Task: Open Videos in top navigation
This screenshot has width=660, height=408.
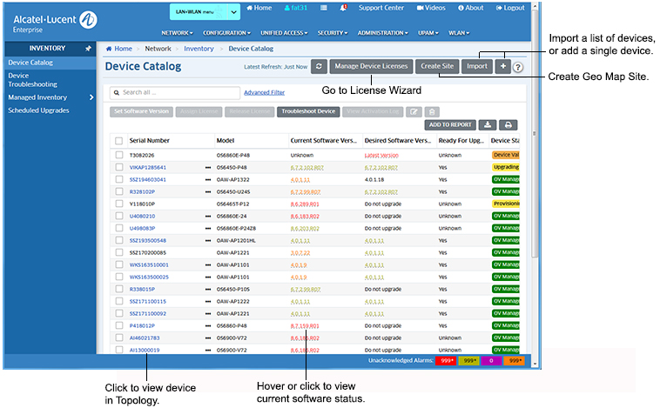Action: coord(431,8)
